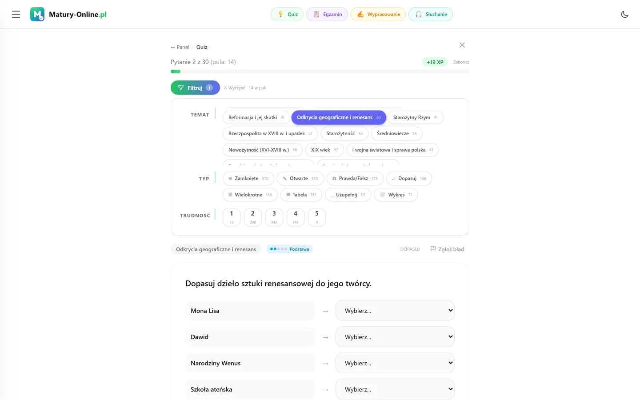
Task: Open the Quiz tab in top navigation
Action: coord(287,14)
